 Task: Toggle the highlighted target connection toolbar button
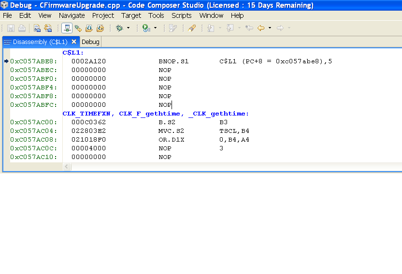67,28
